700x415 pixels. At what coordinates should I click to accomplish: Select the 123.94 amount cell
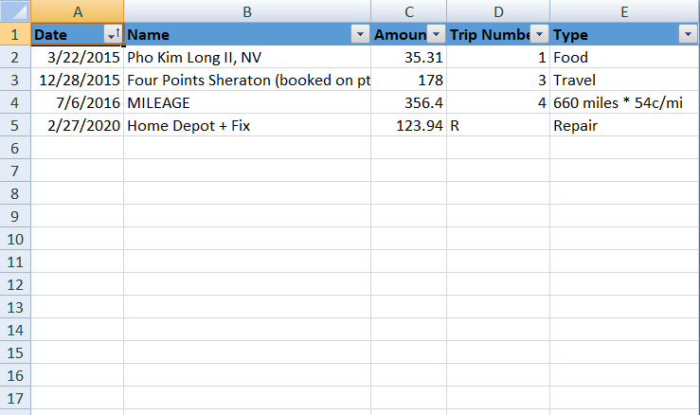tap(408, 126)
